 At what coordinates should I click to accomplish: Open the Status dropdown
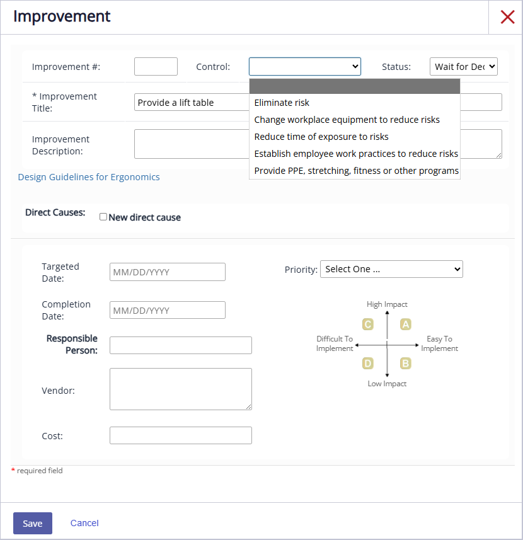pos(464,67)
